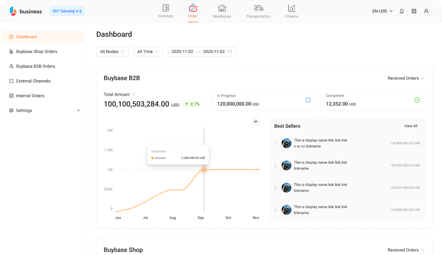
Task: Click the Aug label on chart axis
Action: (x=173, y=218)
